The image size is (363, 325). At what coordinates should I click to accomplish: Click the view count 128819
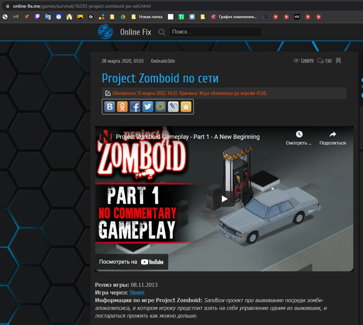307,61
